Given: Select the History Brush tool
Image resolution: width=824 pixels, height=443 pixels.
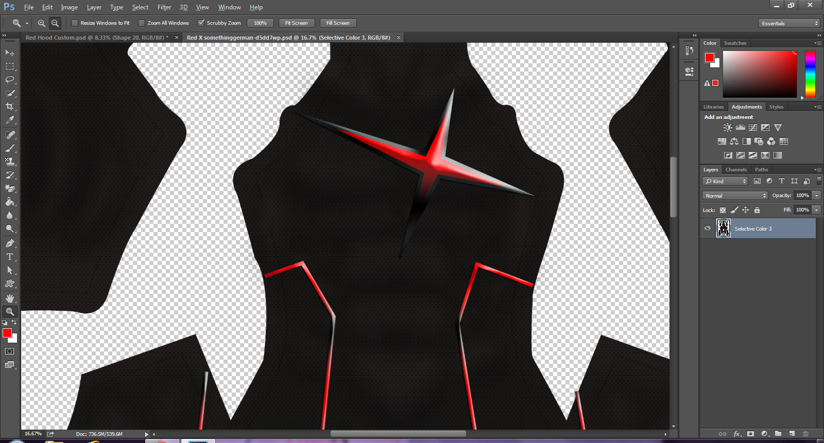Looking at the screenshot, I should pyautogui.click(x=10, y=175).
